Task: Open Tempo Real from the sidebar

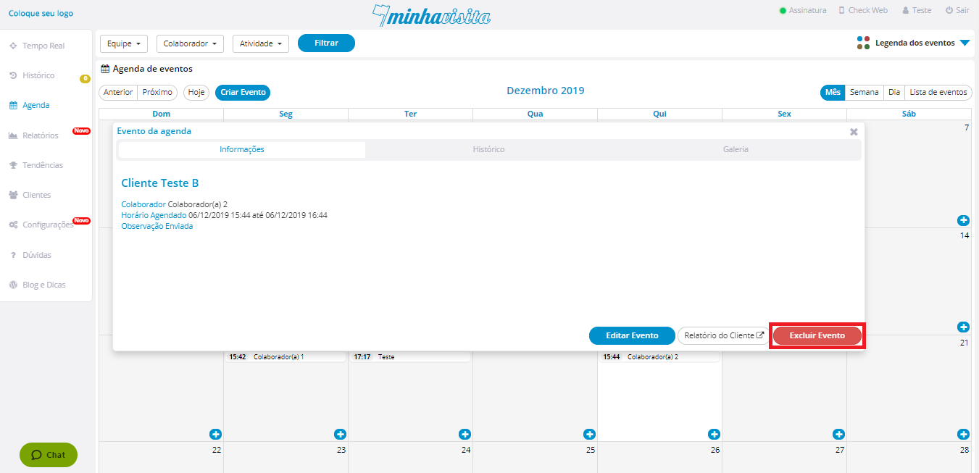Action: (x=43, y=46)
